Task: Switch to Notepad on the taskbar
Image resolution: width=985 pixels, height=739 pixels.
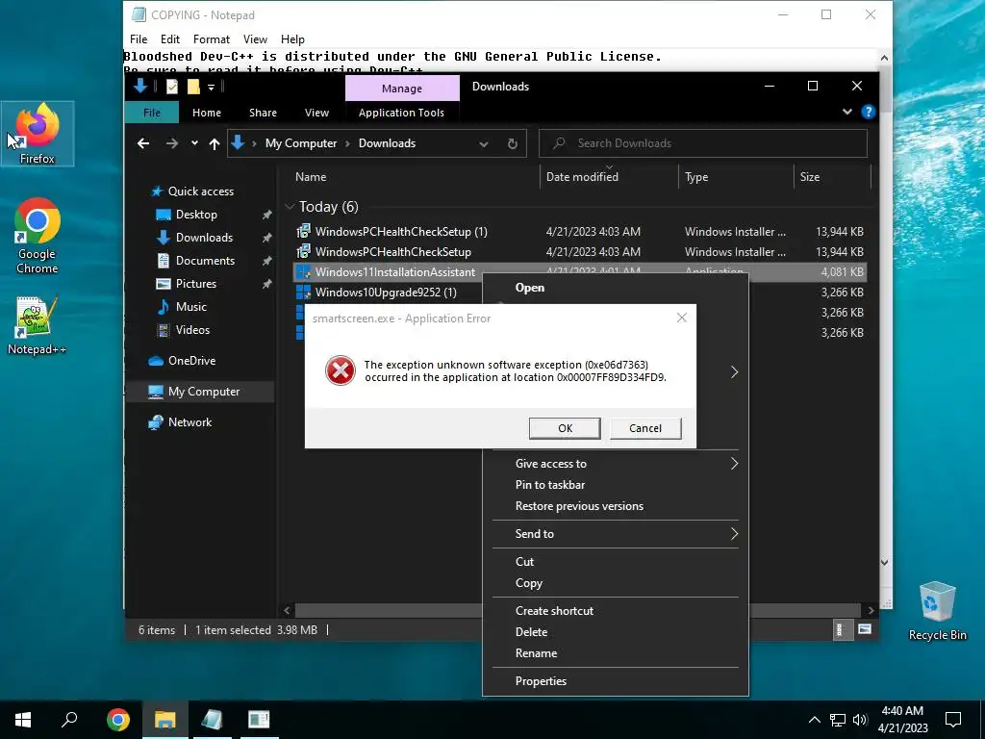Action: (x=212, y=720)
